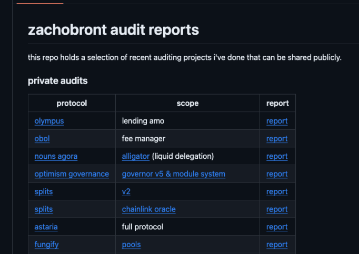Click the 'scope' column header
The image size is (359, 254).
coord(187,103)
